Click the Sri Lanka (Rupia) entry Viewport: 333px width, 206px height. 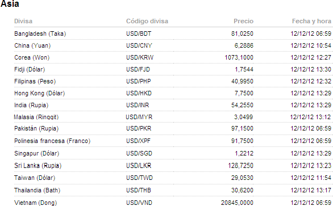[x=38, y=166]
